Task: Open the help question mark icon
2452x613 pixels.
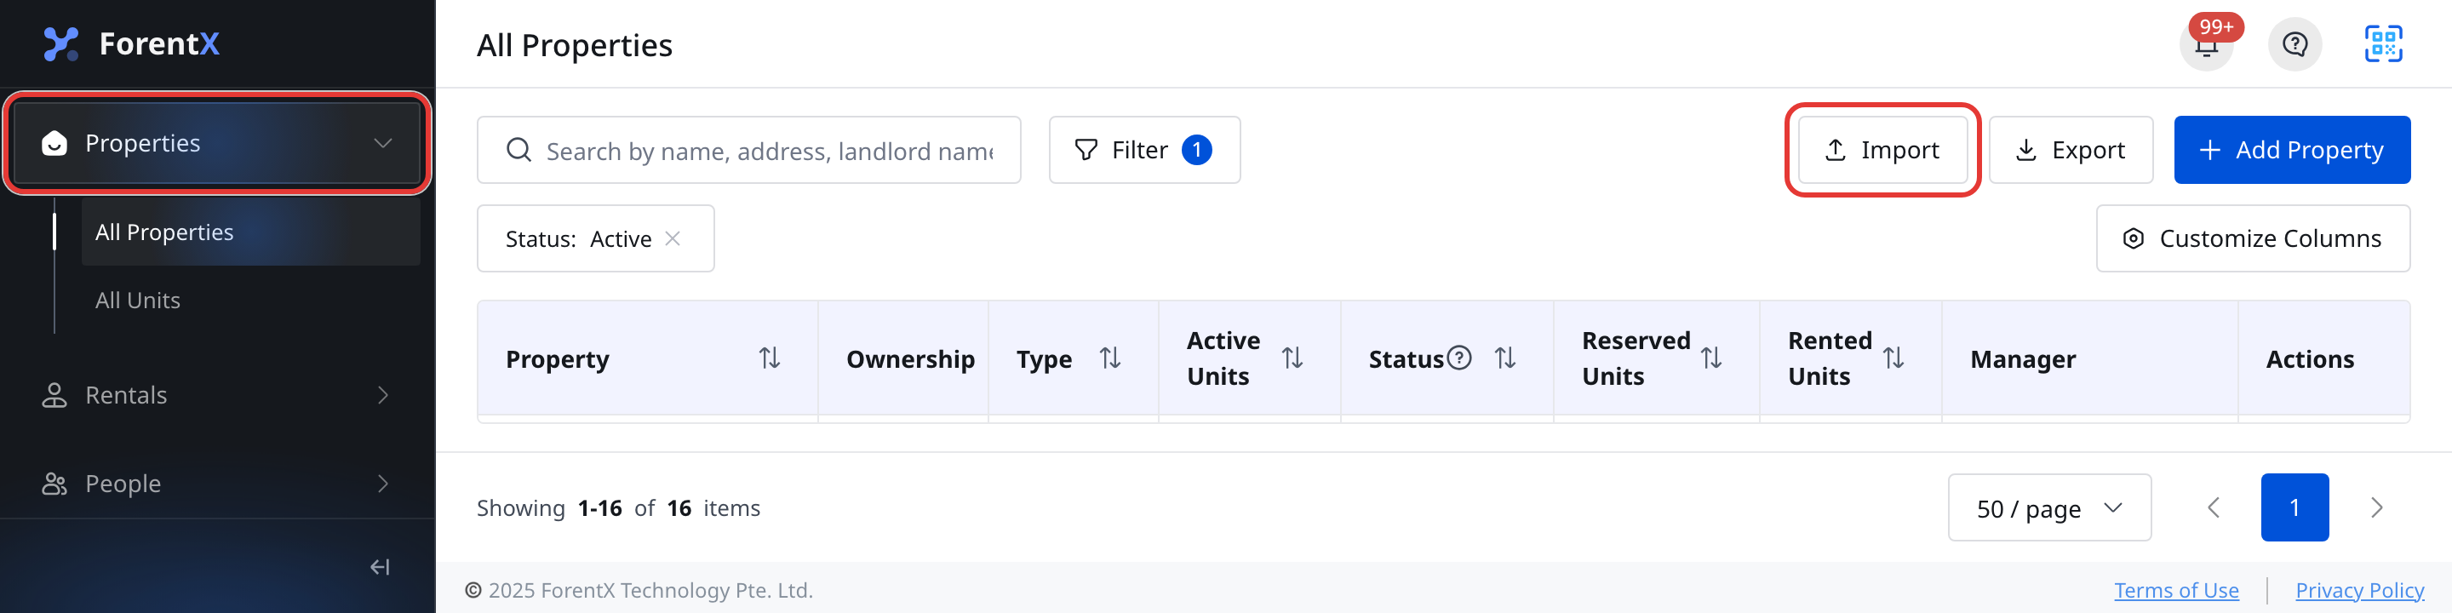Action: [2294, 45]
